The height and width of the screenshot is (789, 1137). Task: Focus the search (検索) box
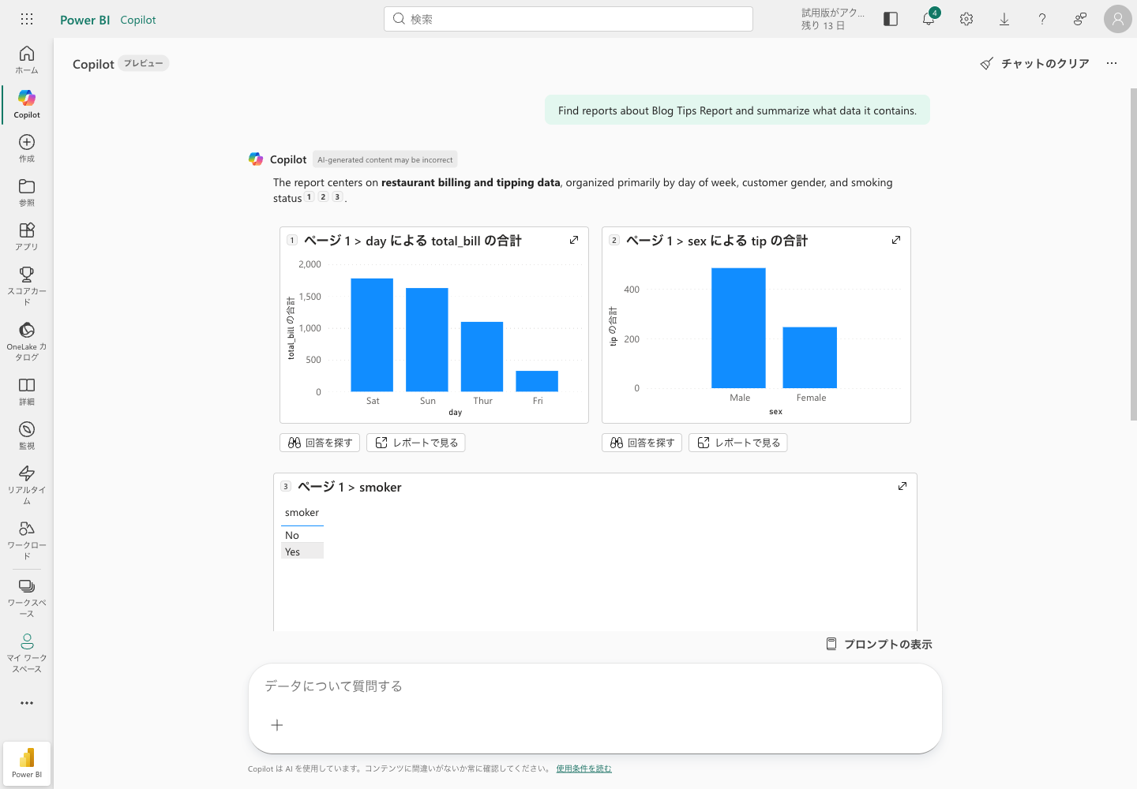click(x=568, y=19)
